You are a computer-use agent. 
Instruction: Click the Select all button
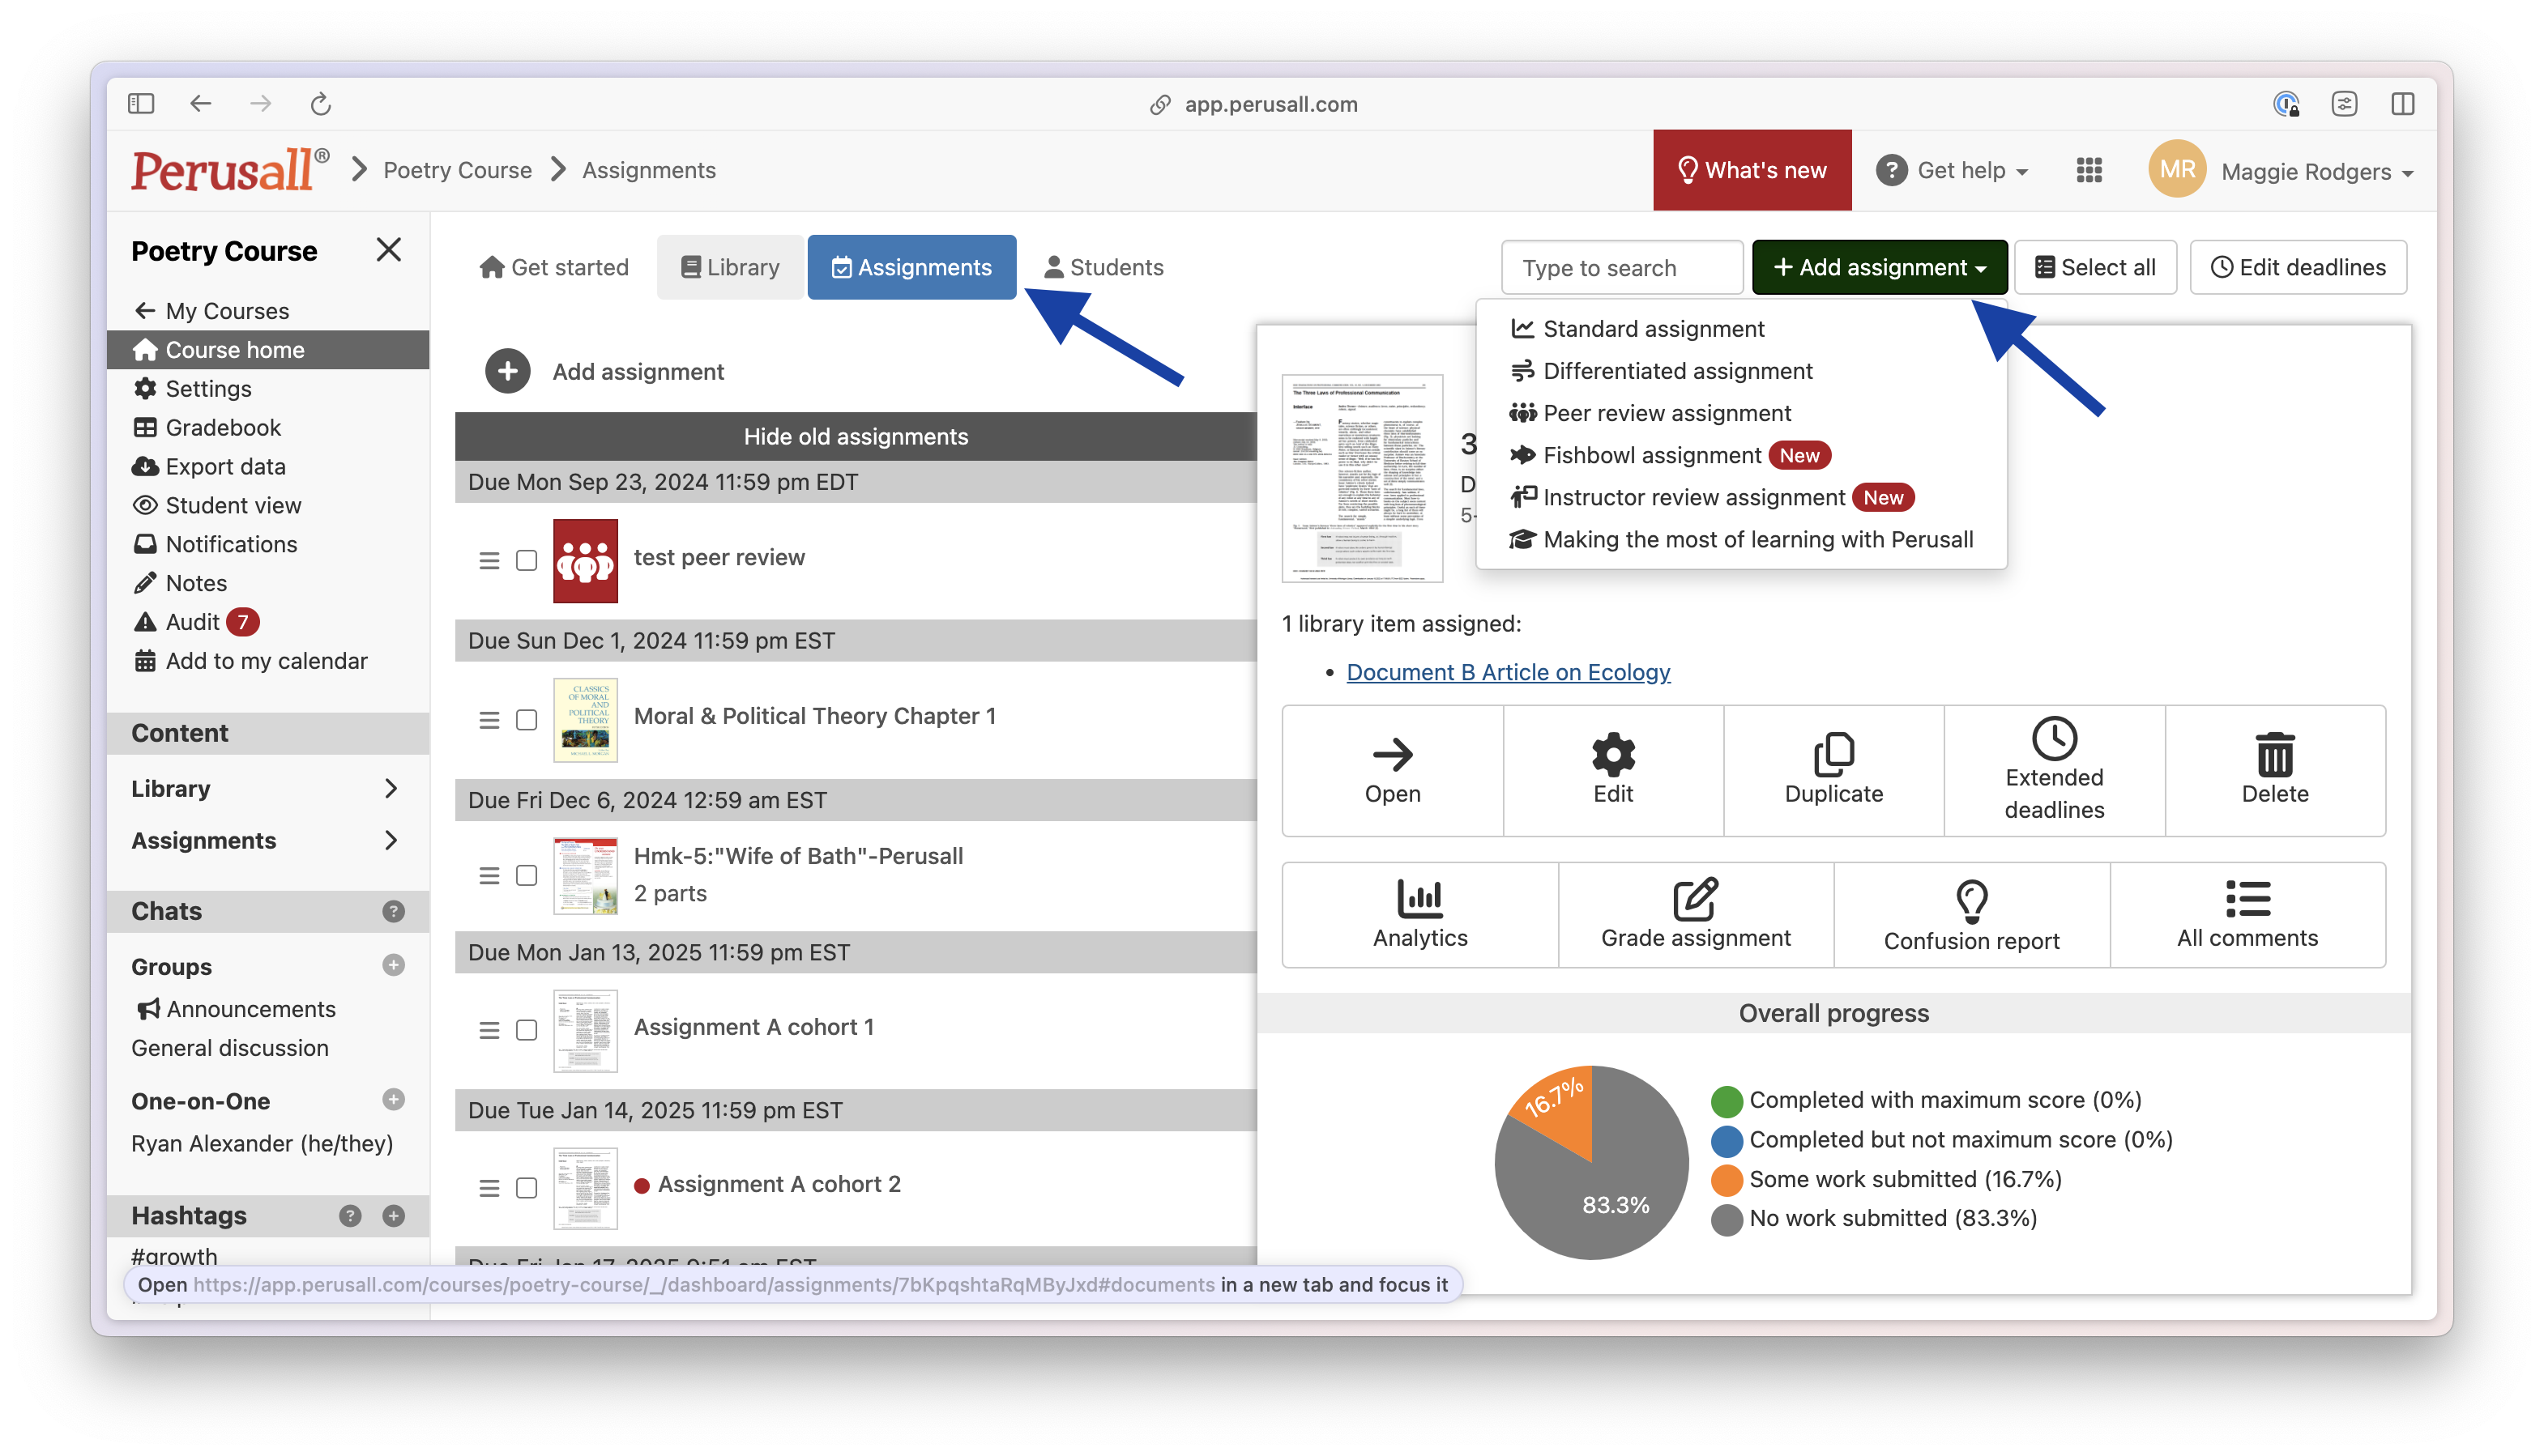2095,267
